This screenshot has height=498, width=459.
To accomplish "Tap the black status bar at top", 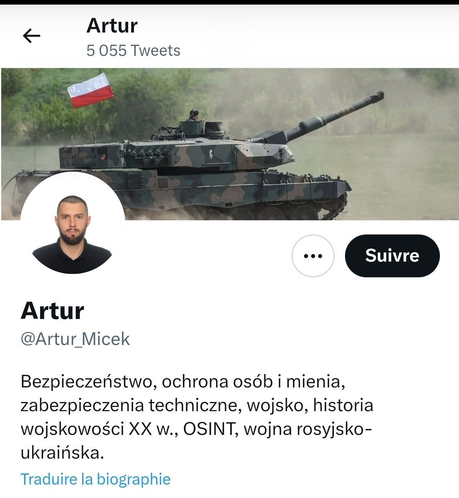I will point(229,2).
